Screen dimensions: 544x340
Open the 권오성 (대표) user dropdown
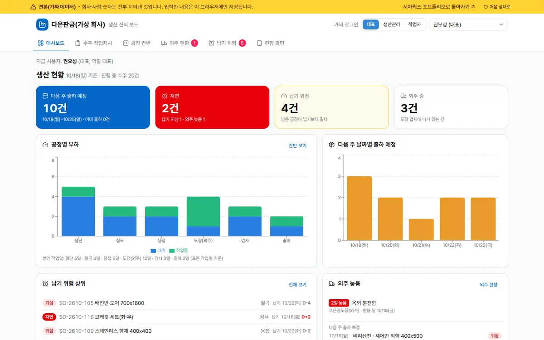(468, 24)
